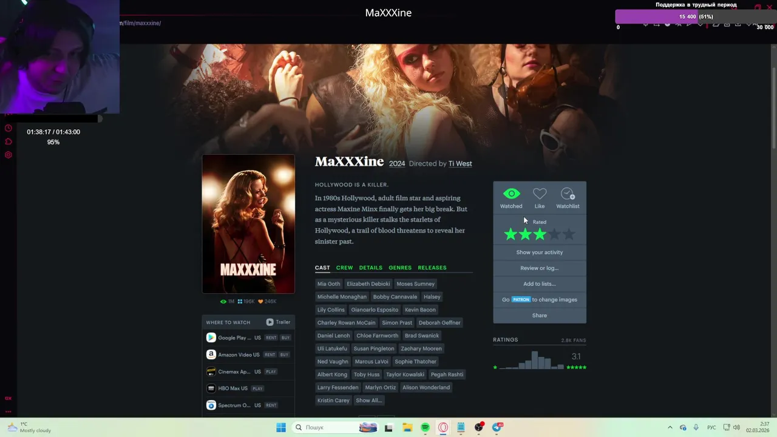Click the single green star beside histogram
777x437 pixels.
tap(495, 367)
